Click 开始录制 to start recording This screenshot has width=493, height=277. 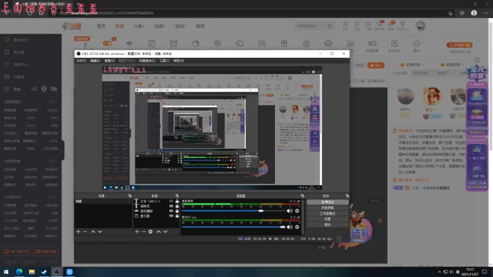[327, 208]
